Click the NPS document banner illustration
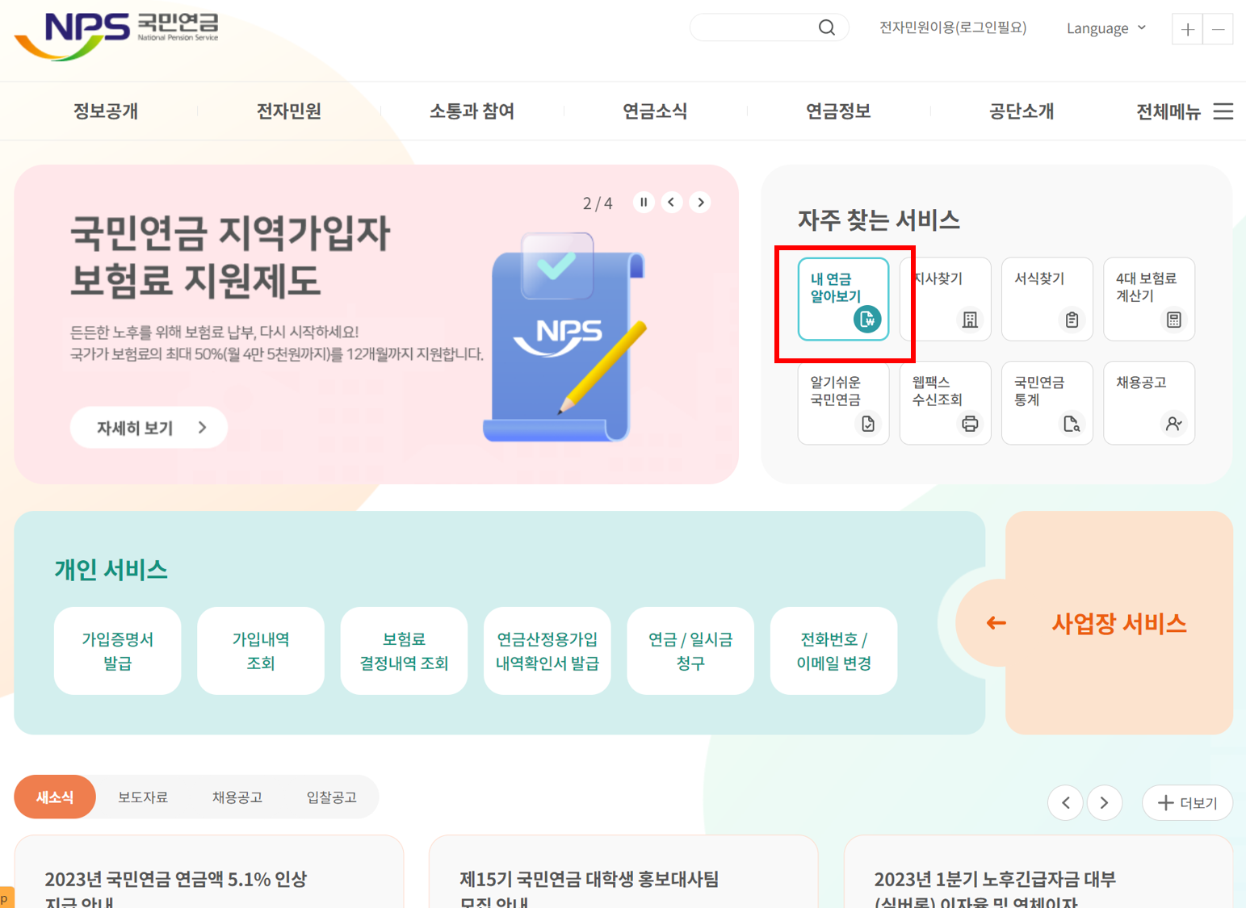The image size is (1246, 908). [565, 337]
